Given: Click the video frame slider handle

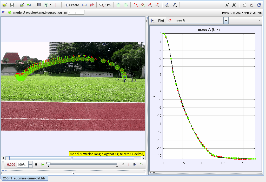Looking at the screenshot, I should 48,164.
